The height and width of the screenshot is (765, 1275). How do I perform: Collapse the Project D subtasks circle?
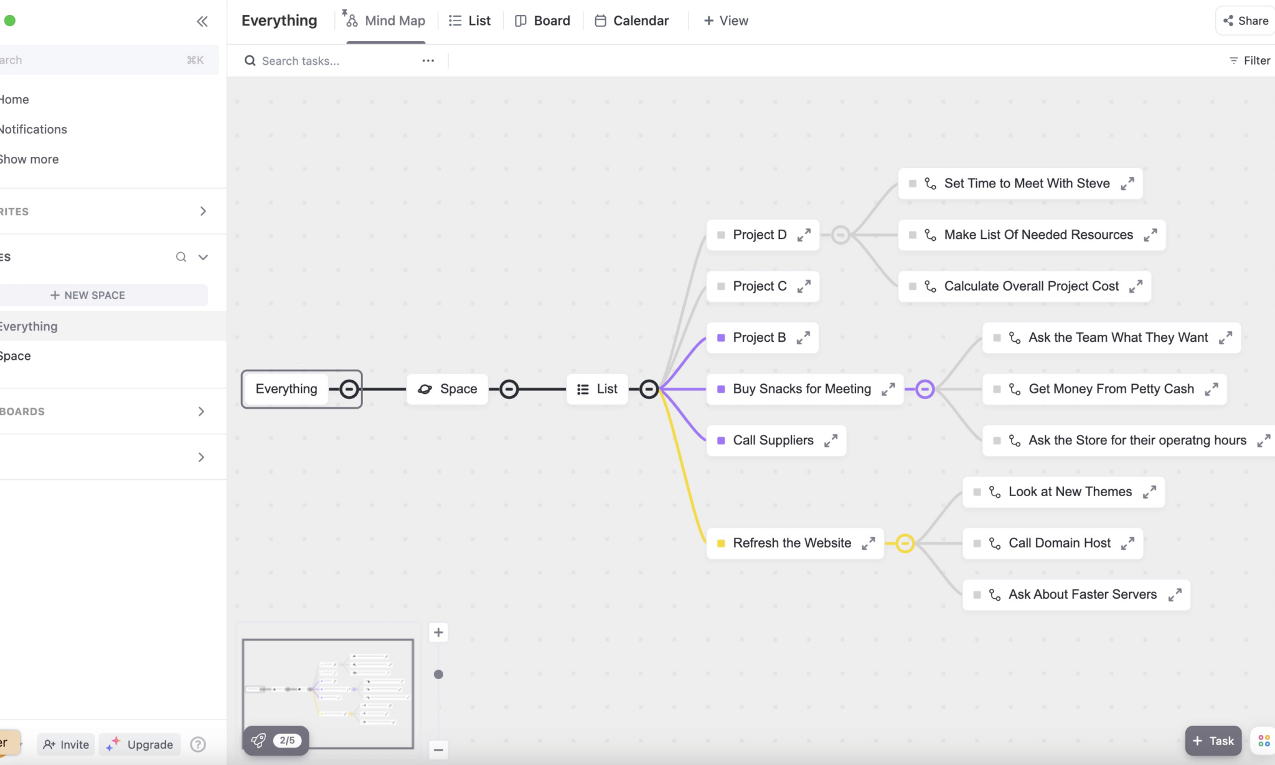[x=840, y=235]
